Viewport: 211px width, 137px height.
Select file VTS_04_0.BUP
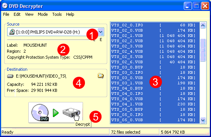pyautogui.click(x=155, y=88)
